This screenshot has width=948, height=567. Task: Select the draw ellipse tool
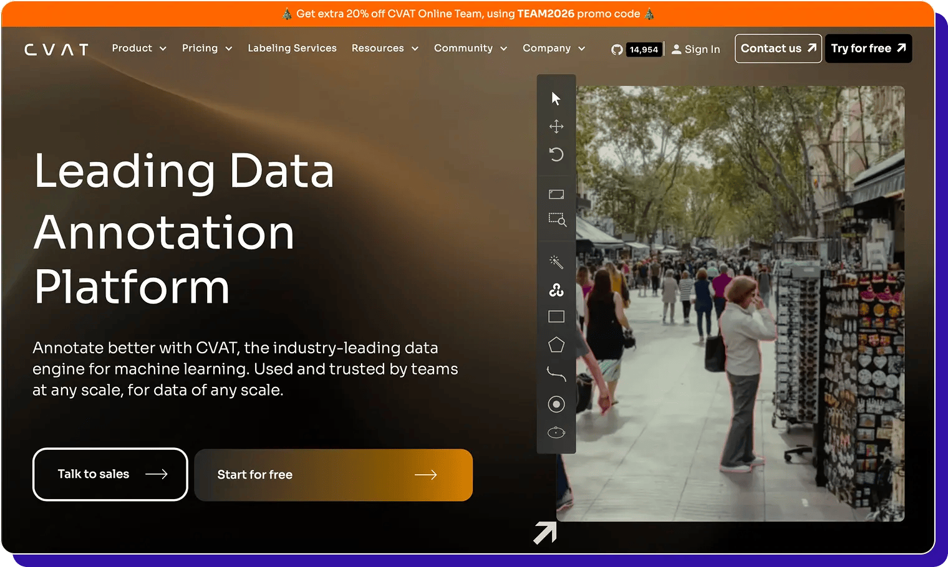pyautogui.click(x=556, y=432)
